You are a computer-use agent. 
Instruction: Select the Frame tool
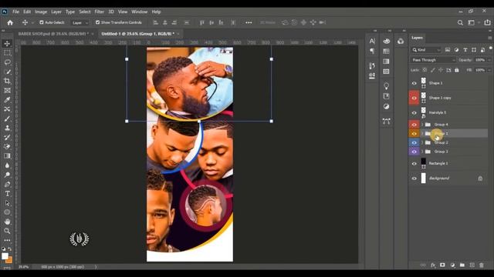tap(7, 91)
